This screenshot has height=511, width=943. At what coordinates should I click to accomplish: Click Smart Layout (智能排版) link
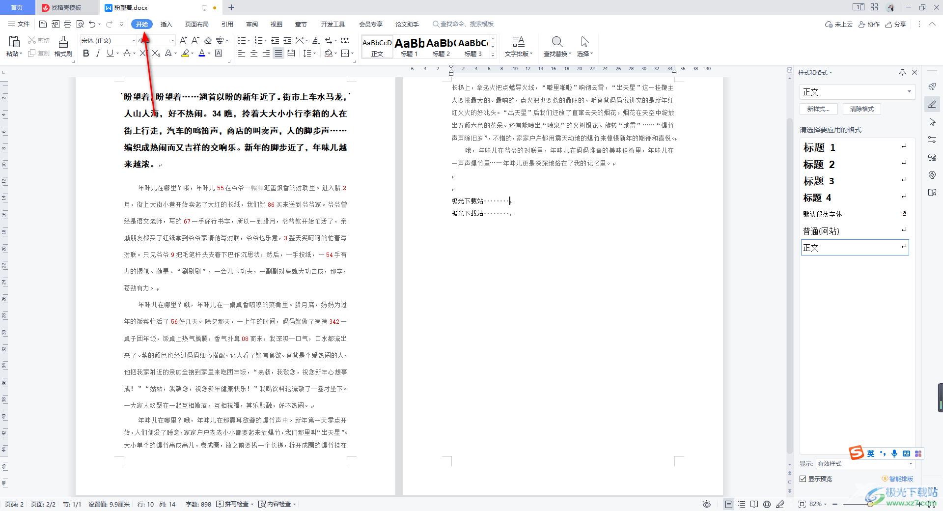[898, 479]
